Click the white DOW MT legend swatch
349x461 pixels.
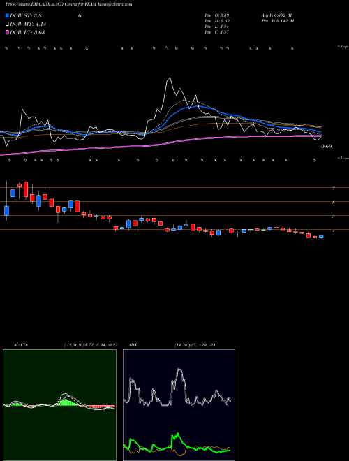click(x=7, y=24)
